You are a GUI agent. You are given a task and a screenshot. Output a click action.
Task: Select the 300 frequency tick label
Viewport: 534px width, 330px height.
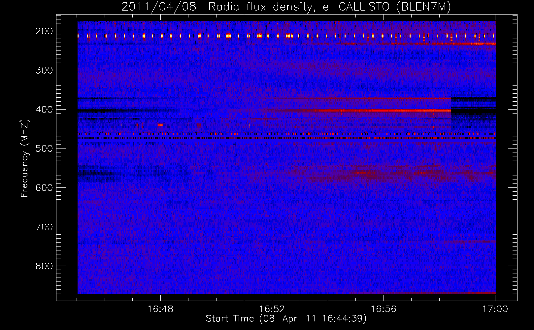pyautogui.click(x=44, y=70)
